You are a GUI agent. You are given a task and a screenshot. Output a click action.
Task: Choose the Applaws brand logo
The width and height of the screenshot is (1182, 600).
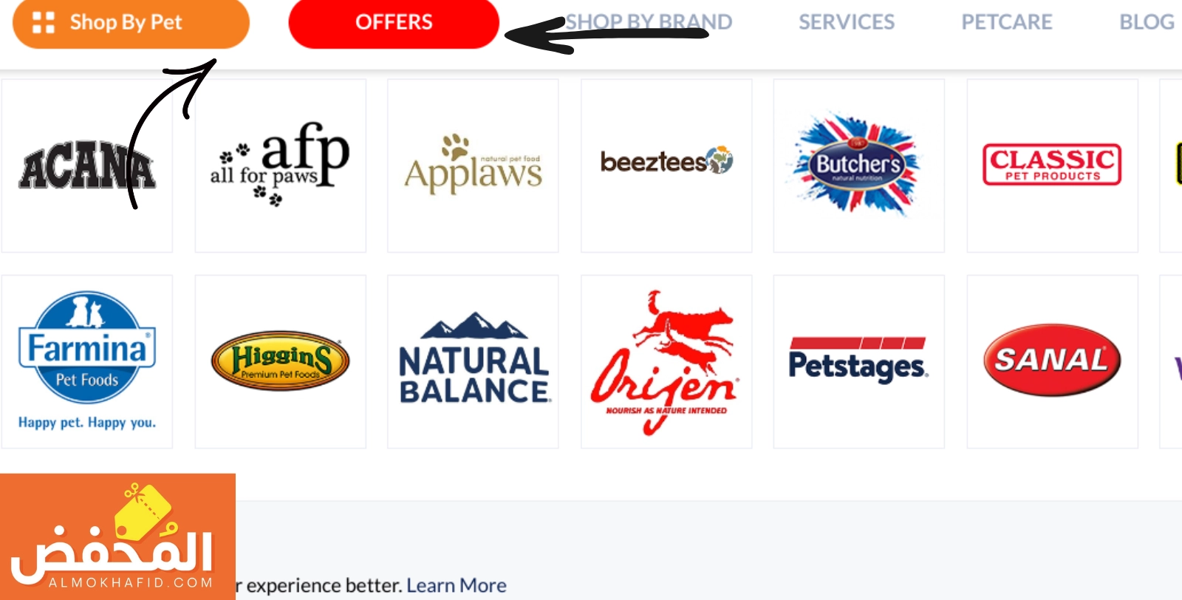473,166
